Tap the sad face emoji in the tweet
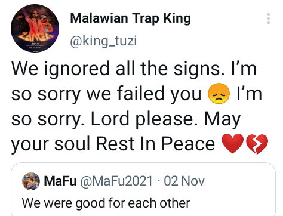Screen dimensions: 283x216 pyautogui.click(x=219, y=94)
